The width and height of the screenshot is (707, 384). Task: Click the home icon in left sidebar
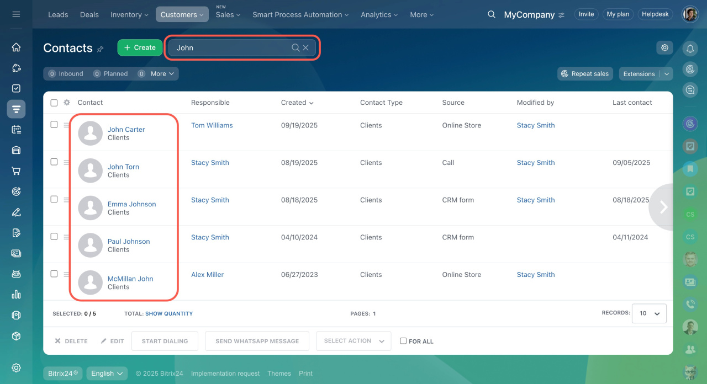[x=16, y=47]
